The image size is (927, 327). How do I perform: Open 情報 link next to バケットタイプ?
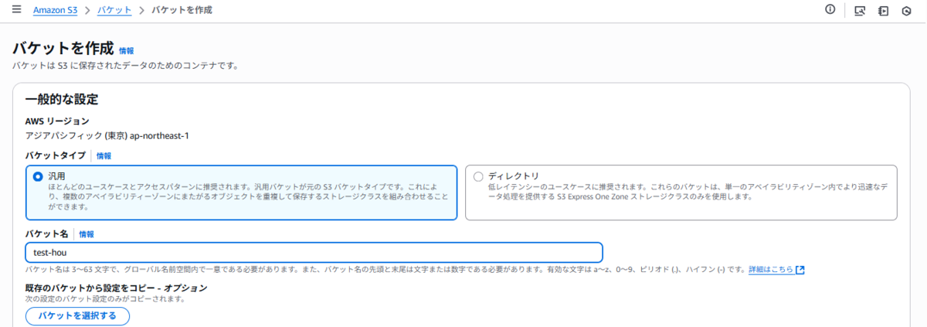click(104, 155)
